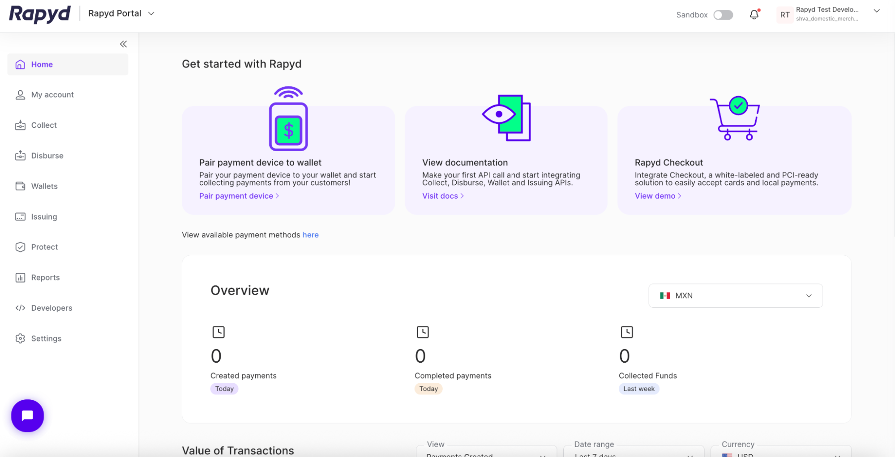This screenshot has height=457, width=895.
Task: Open the notifications bell
Action: [754, 14]
